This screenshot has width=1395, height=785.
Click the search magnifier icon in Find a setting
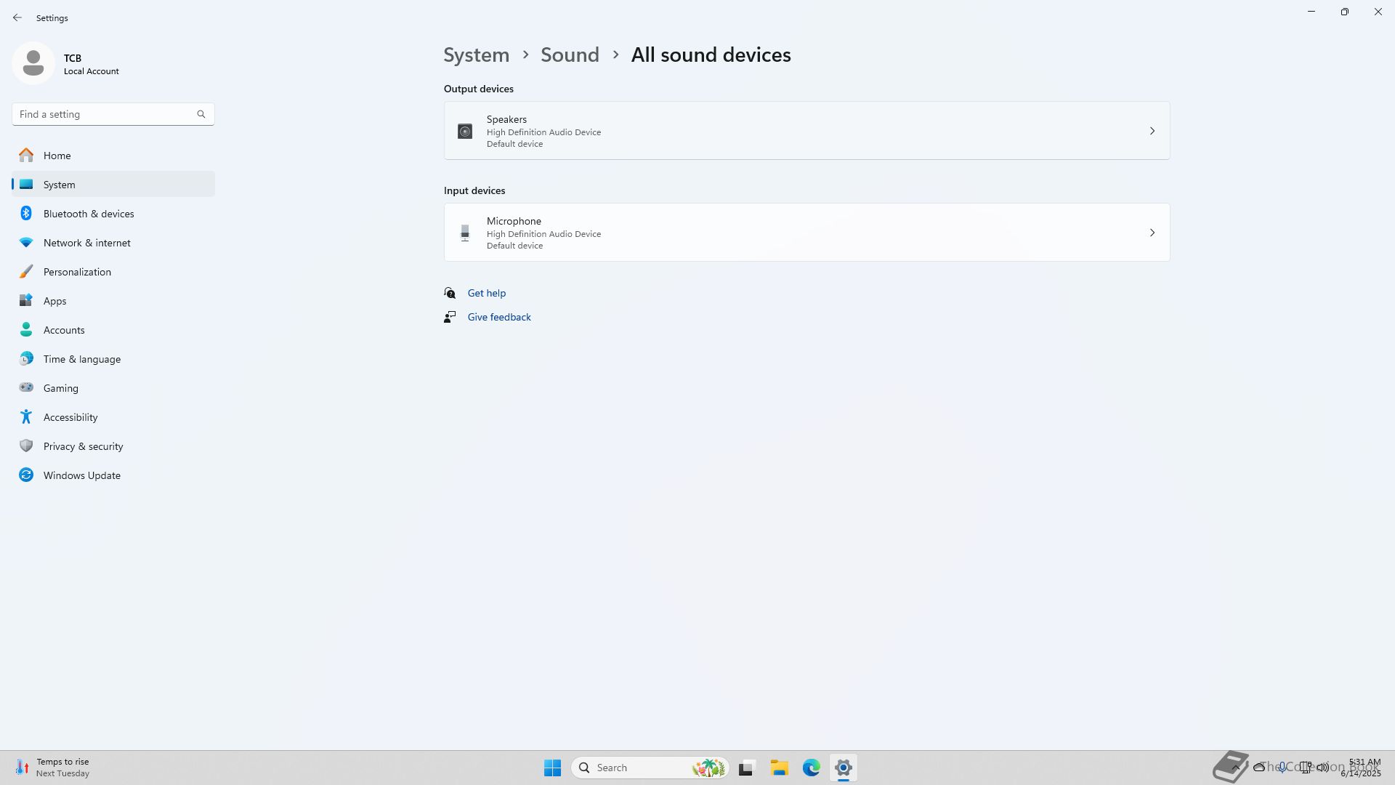coord(201,114)
